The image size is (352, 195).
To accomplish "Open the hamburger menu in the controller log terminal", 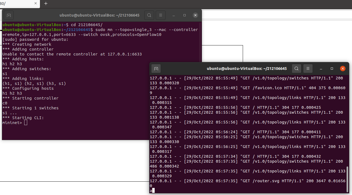I will click(308, 69).
